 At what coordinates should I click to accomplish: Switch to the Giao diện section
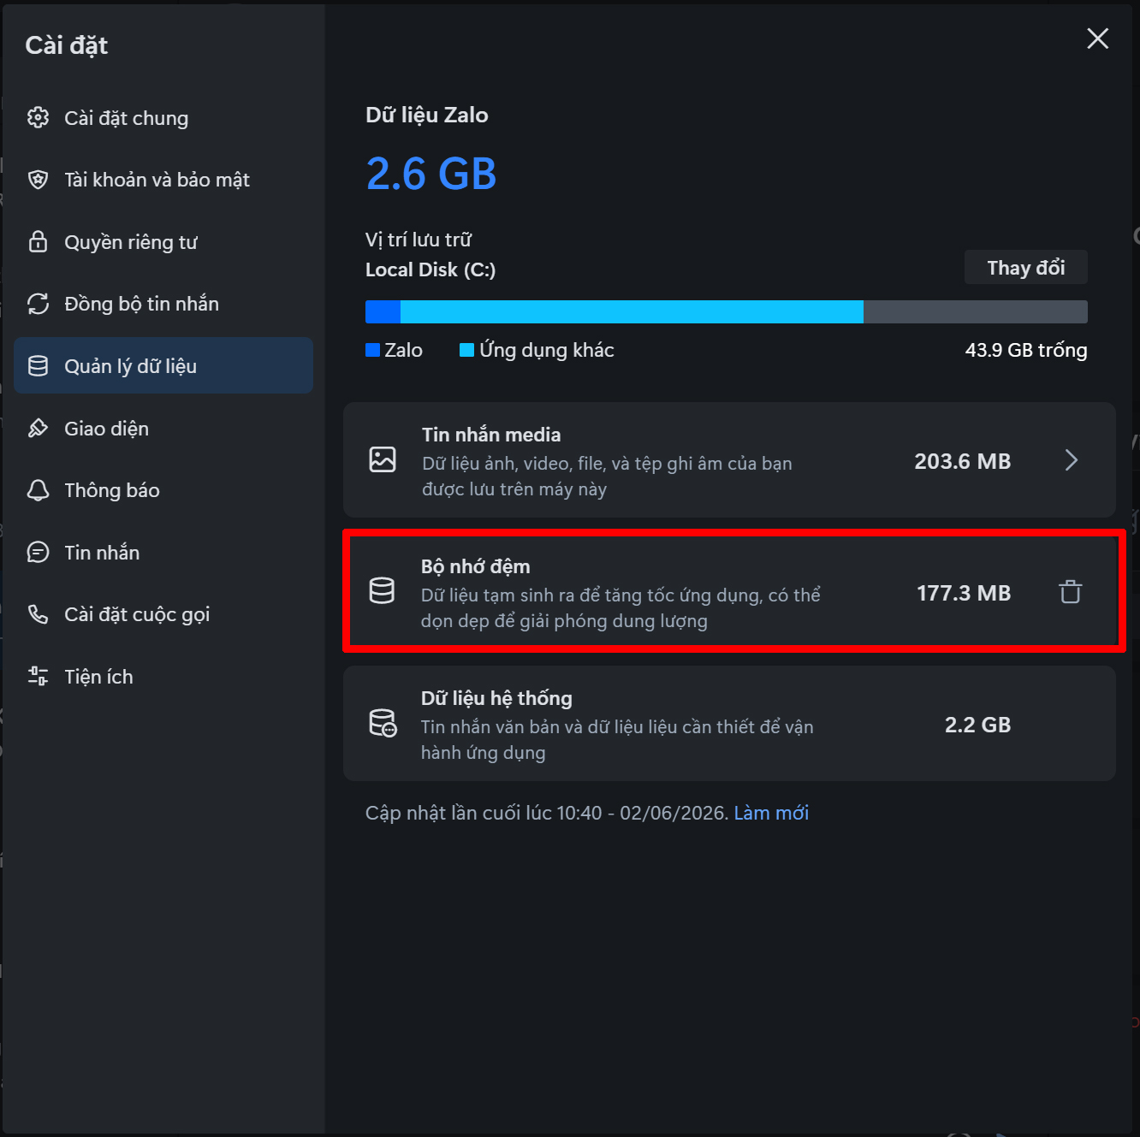tap(163, 428)
